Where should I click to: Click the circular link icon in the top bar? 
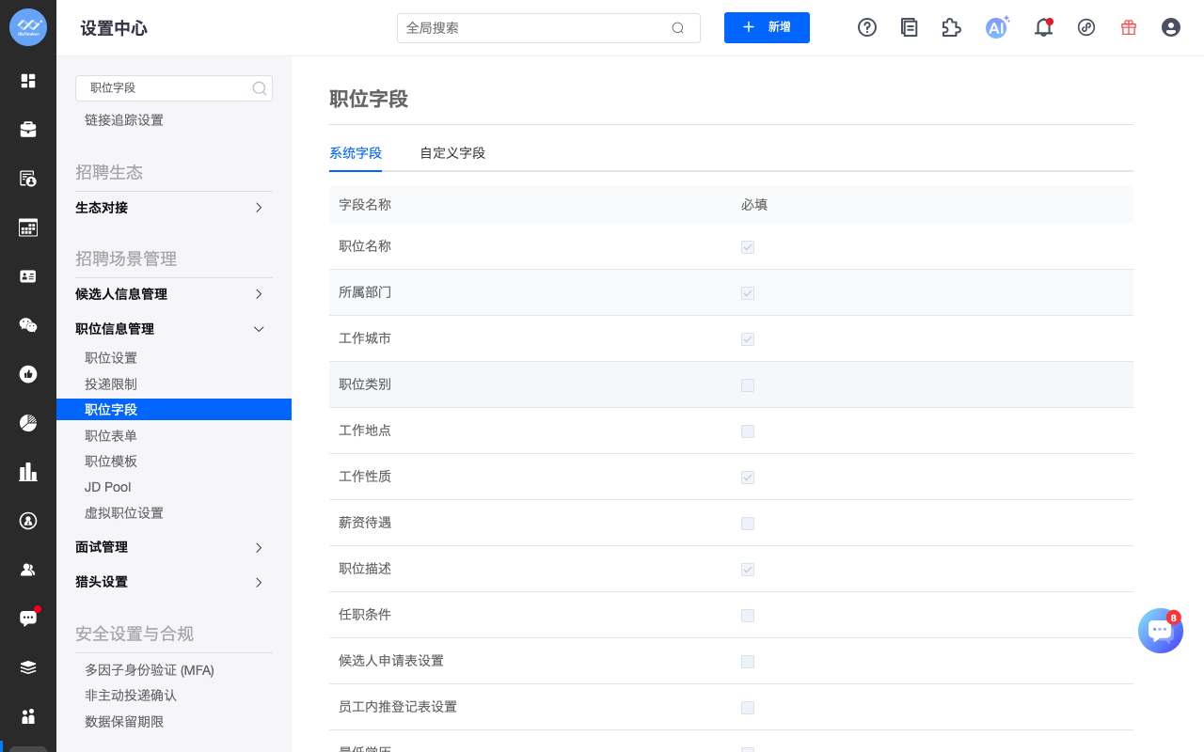point(1086,27)
